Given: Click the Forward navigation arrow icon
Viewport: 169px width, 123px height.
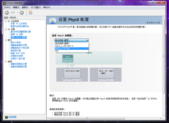Looking at the screenshot, I should (x=22, y=12).
